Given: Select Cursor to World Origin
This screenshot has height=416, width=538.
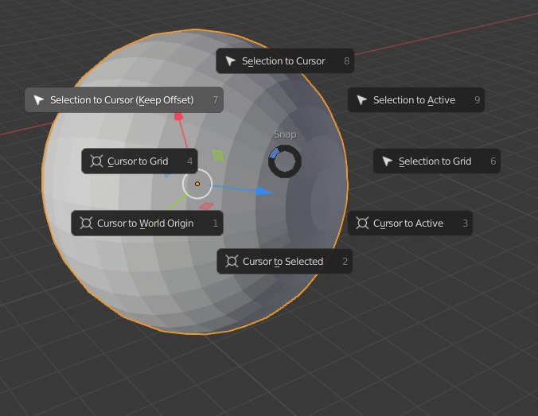Looking at the screenshot, I should coord(147,224).
